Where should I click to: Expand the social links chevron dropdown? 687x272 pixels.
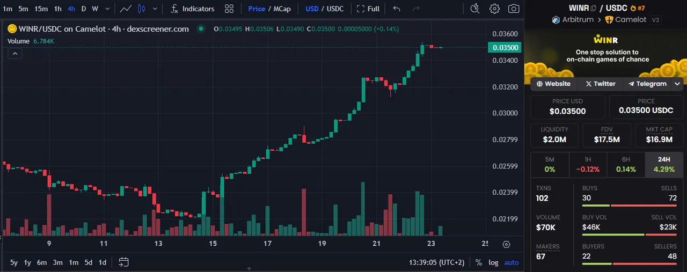point(677,84)
